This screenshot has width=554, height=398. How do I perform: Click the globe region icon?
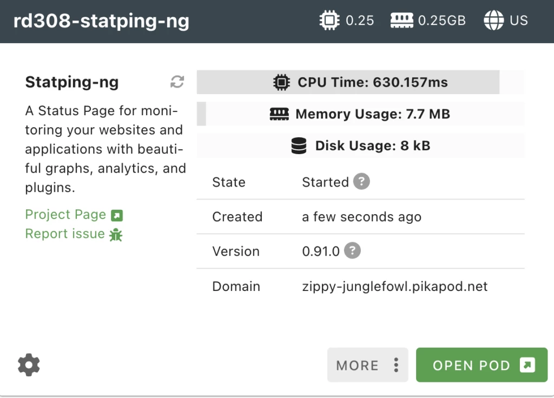coord(493,21)
